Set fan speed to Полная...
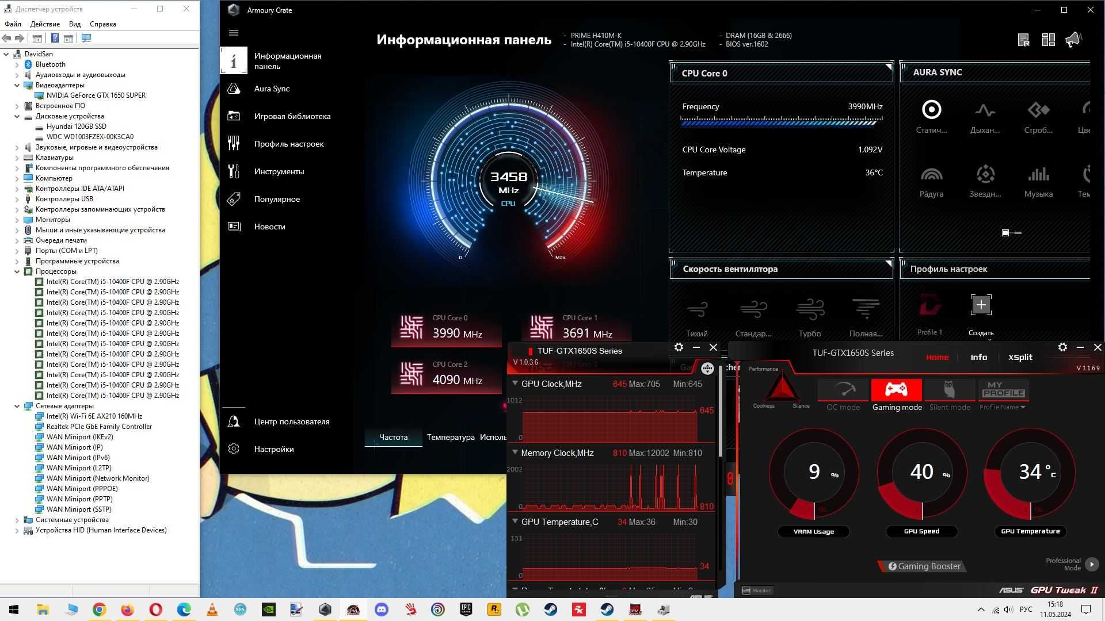The height and width of the screenshot is (621, 1105). coord(866,317)
